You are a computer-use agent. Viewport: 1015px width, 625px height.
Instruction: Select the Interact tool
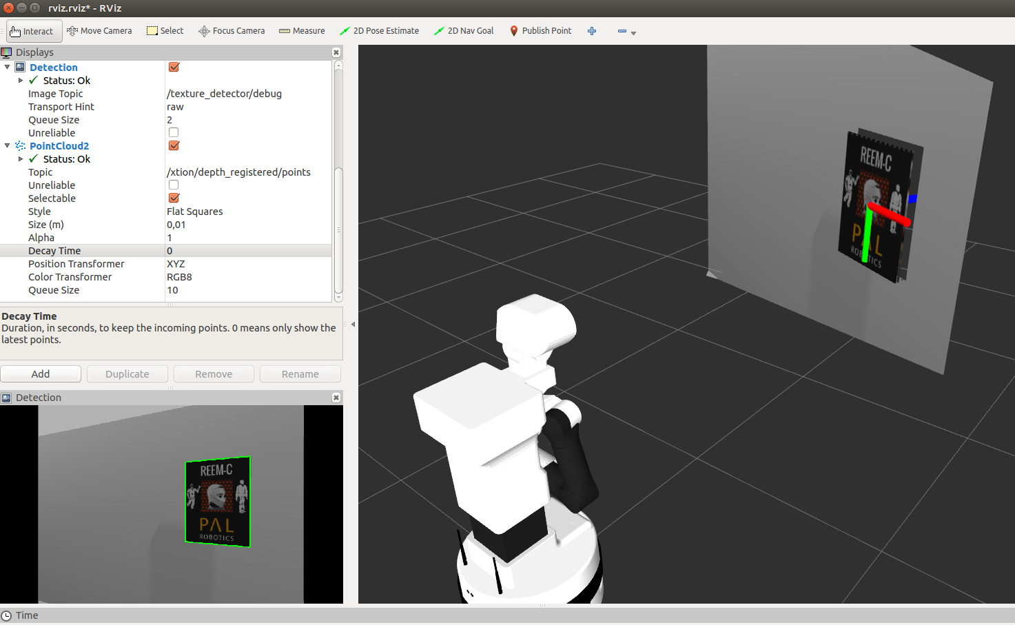[32, 31]
